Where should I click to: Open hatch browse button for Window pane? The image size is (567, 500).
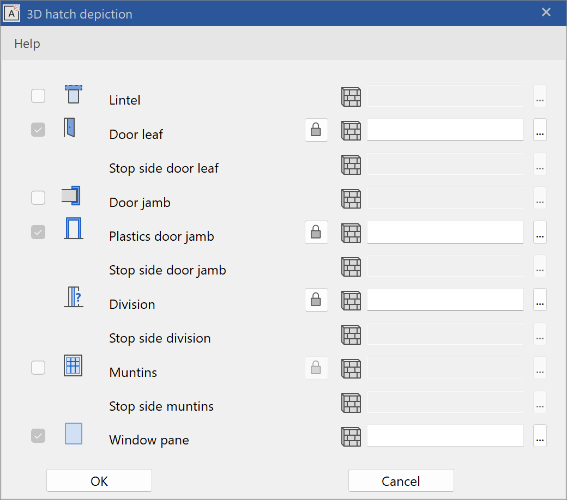pos(540,436)
